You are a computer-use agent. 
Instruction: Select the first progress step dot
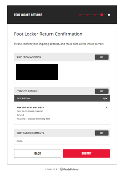tap(80, 15)
